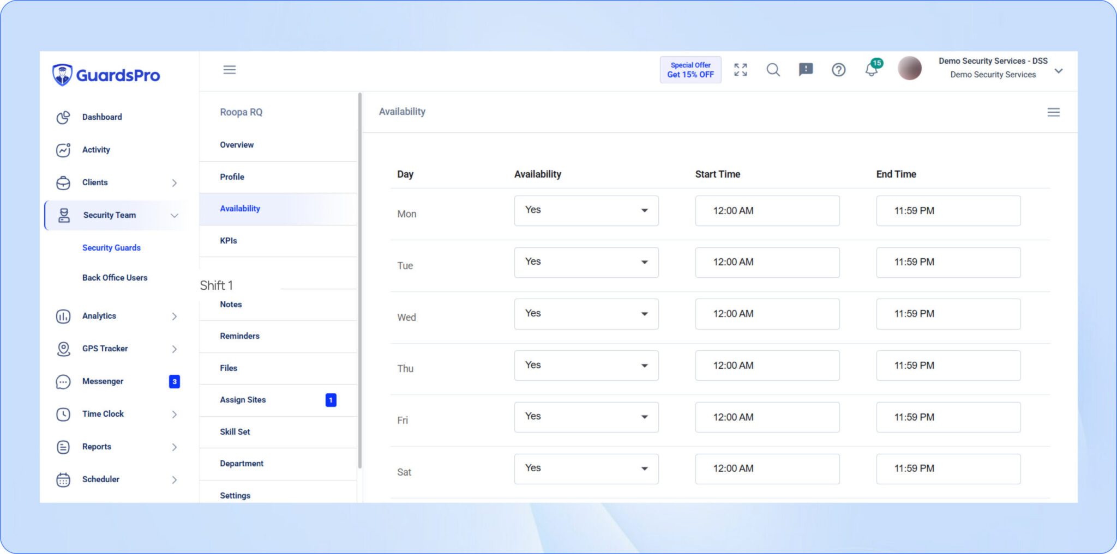Click the Dashboard menu label
Image resolution: width=1117 pixels, height=554 pixels.
102,117
